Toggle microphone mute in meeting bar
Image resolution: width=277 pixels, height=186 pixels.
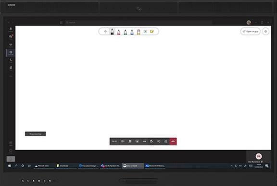(130, 141)
